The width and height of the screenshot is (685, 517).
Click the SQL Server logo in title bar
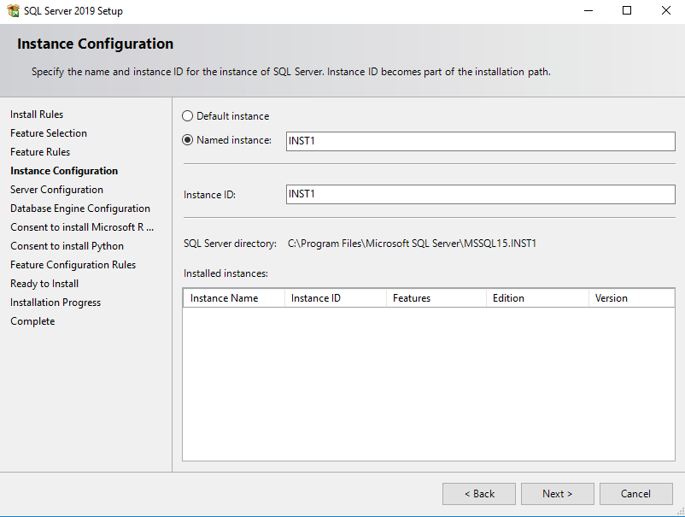pyautogui.click(x=14, y=10)
